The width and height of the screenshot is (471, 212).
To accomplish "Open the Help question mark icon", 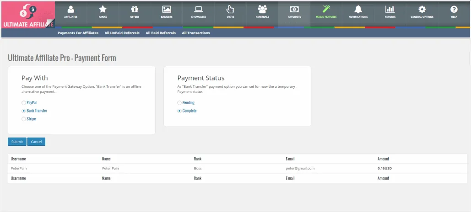I will coord(454,10).
